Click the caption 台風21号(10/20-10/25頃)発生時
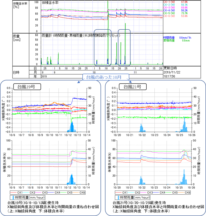Viewport: 206px width, 216px height. [x=139, y=203]
